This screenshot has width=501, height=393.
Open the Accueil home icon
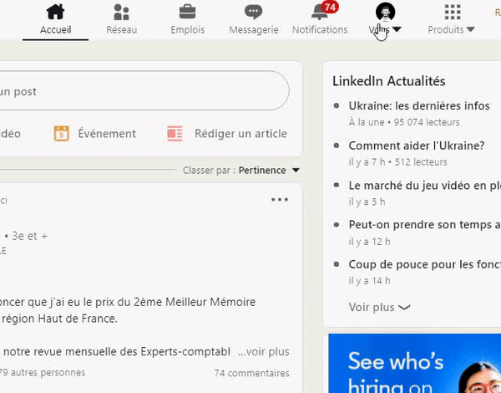click(x=55, y=12)
